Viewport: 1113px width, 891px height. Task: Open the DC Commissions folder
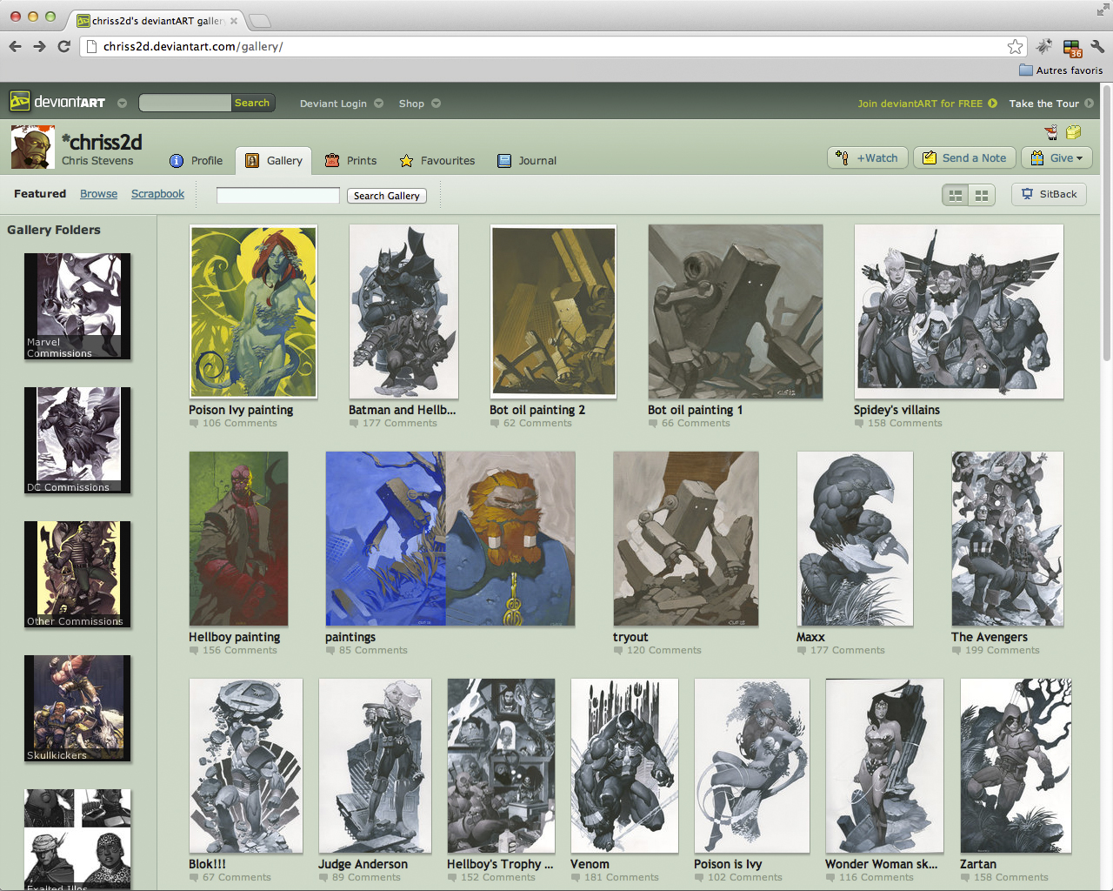point(77,440)
